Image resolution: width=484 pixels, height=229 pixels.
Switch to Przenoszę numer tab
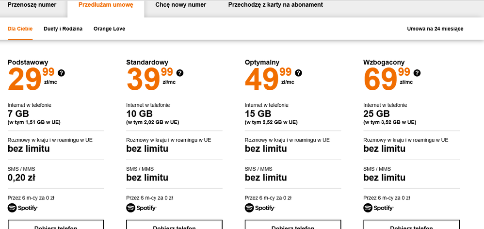click(32, 5)
